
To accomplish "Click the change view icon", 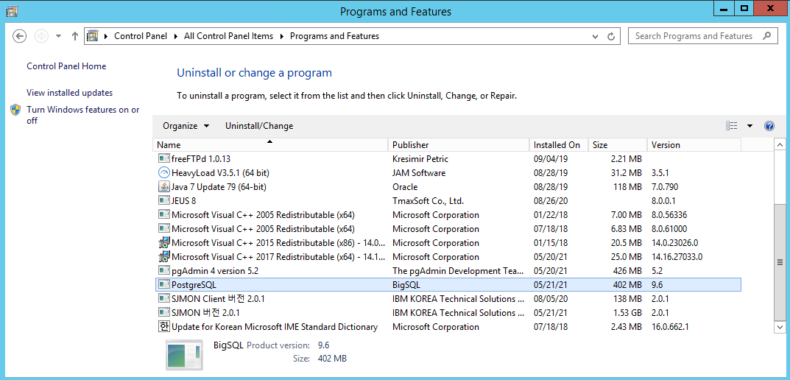I will 731,126.
